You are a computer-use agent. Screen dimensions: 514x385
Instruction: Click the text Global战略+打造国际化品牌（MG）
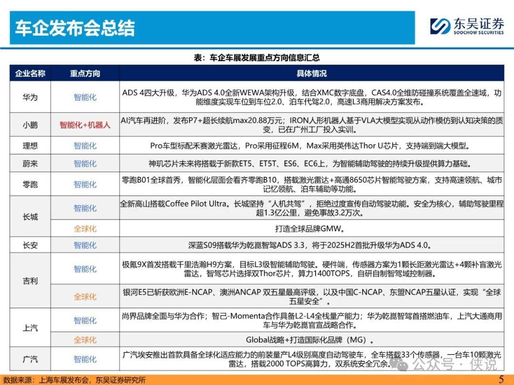[x=310, y=340]
